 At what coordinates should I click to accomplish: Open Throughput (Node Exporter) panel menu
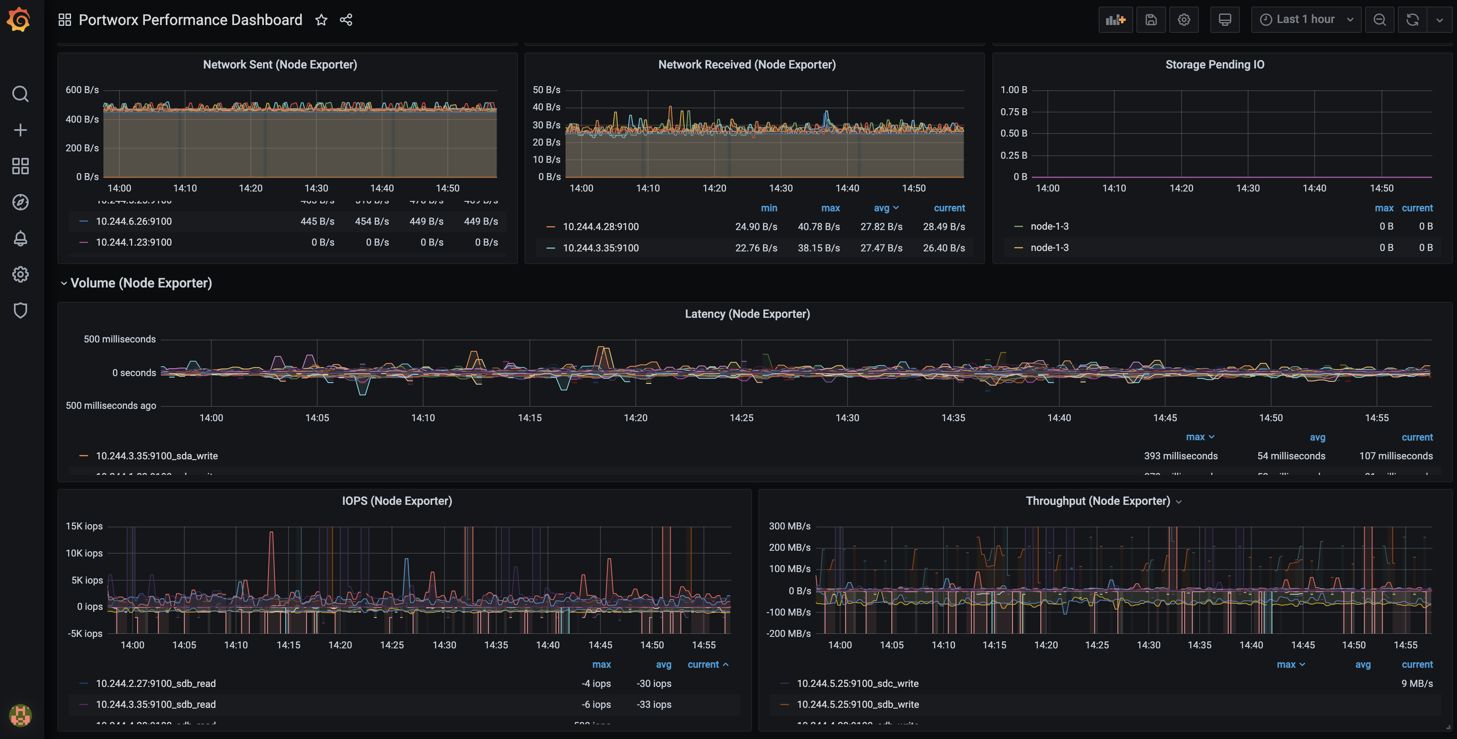tap(1179, 502)
